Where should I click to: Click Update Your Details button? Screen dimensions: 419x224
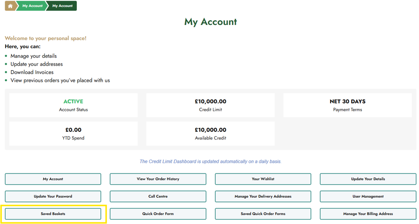point(368,179)
